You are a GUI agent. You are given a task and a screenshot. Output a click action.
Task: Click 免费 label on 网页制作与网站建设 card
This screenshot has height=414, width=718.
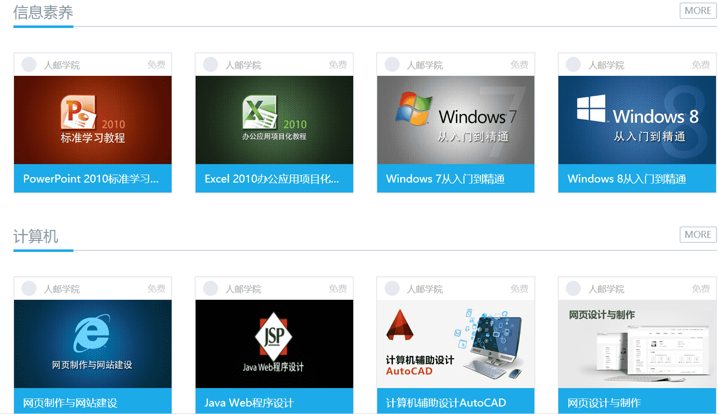(x=156, y=289)
